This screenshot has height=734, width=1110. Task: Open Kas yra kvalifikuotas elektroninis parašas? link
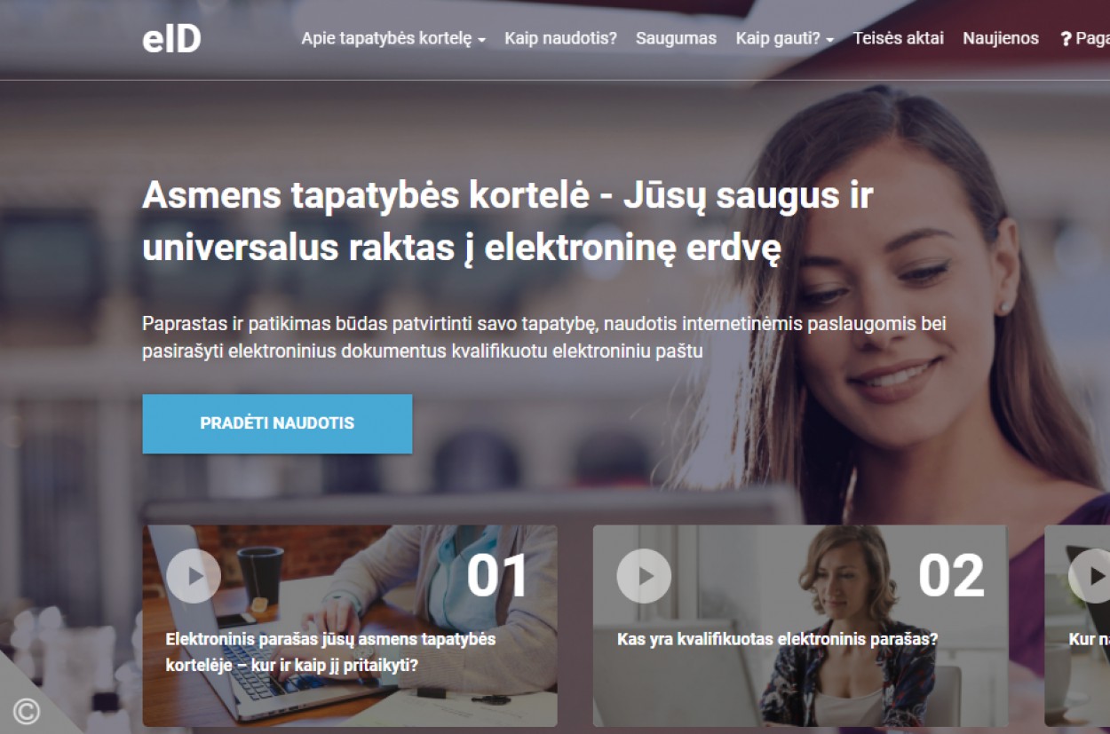point(777,639)
